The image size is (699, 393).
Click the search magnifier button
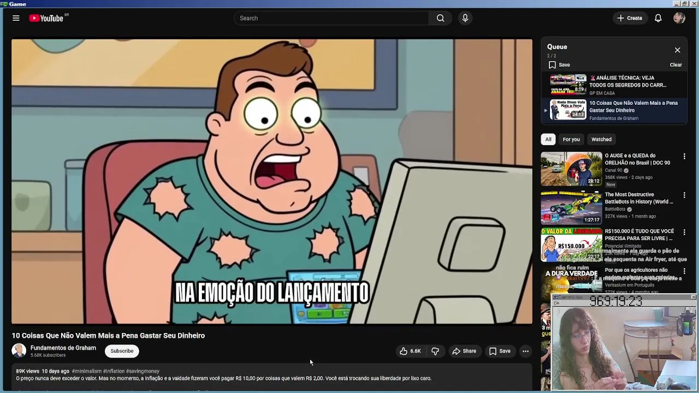click(x=440, y=18)
